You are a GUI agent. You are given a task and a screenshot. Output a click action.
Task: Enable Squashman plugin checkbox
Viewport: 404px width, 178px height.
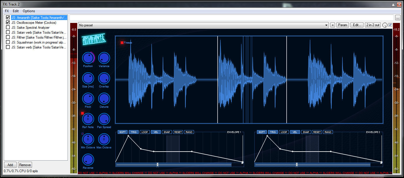tap(8, 42)
